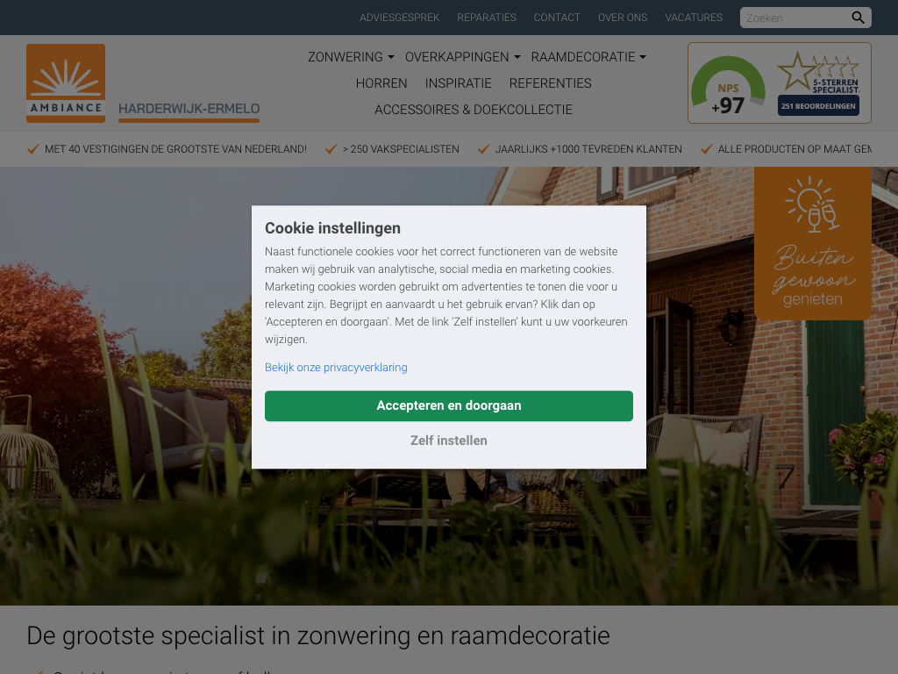The height and width of the screenshot is (674, 898).
Task: Click the 5-sterren specialist stars icon
Action: (818, 72)
